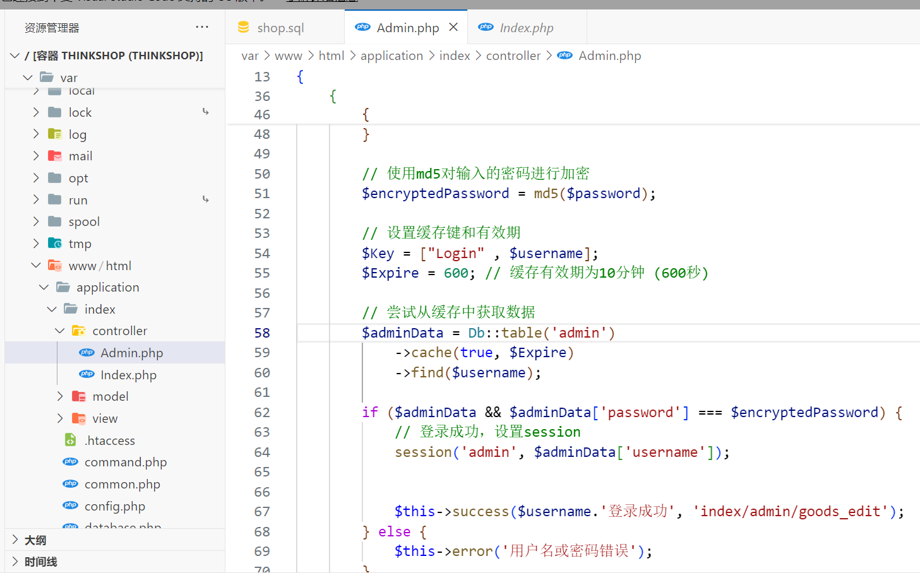Open config.php in the file tree

(x=115, y=505)
